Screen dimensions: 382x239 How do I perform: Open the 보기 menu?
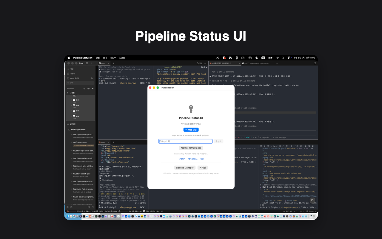tap(105, 58)
